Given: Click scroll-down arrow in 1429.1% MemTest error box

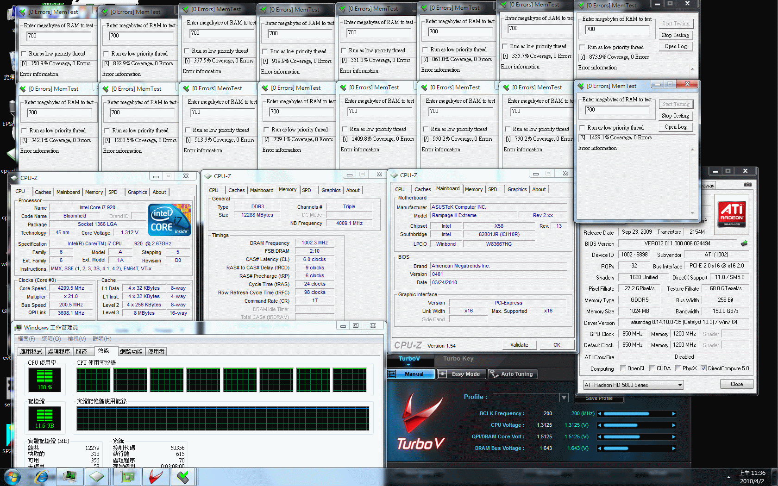Looking at the screenshot, I should (x=692, y=213).
